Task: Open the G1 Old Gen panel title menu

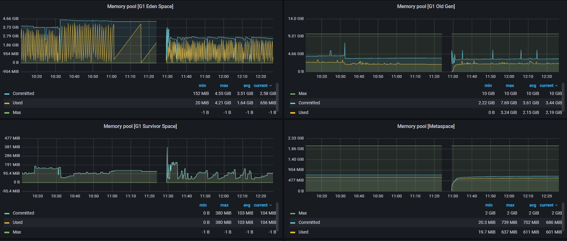Action: (426, 6)
